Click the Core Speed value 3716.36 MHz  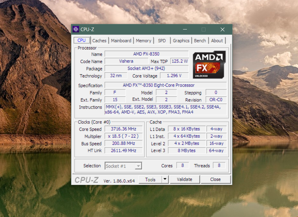[x=124, y=129]
